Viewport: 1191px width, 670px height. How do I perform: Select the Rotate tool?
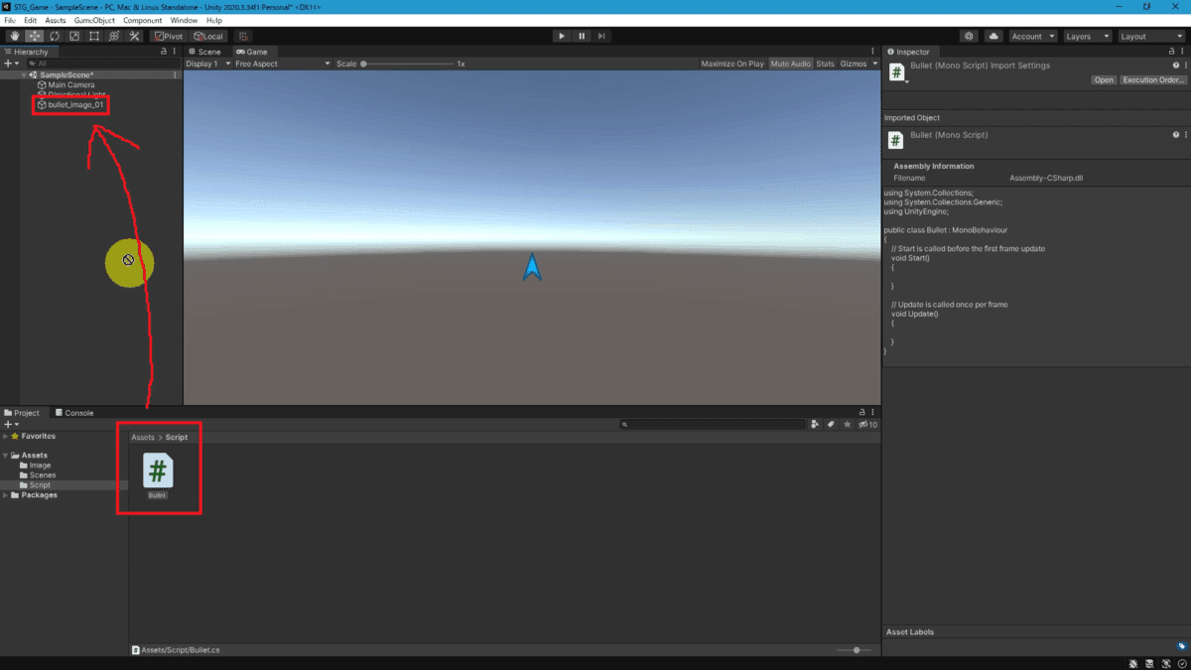pyautogui.click(x=54, y=36)
